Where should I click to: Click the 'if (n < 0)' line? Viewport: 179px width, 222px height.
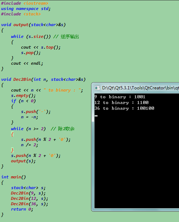(x=23, y=101)
